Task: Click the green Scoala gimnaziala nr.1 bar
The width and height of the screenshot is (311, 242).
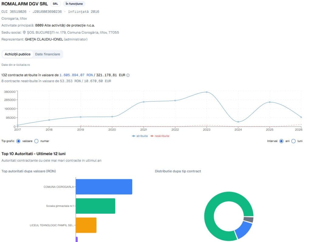Action: pyautogui.click(x=95, y=206)
